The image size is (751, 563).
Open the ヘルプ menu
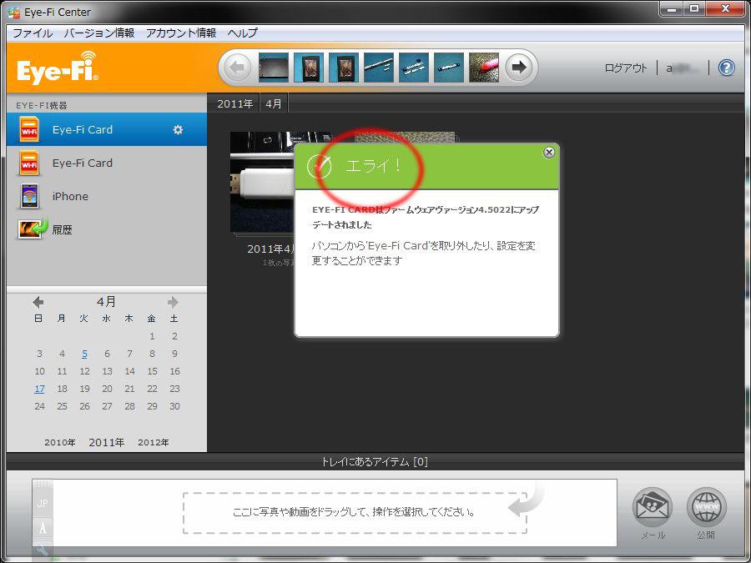click(x=242, y=33)
